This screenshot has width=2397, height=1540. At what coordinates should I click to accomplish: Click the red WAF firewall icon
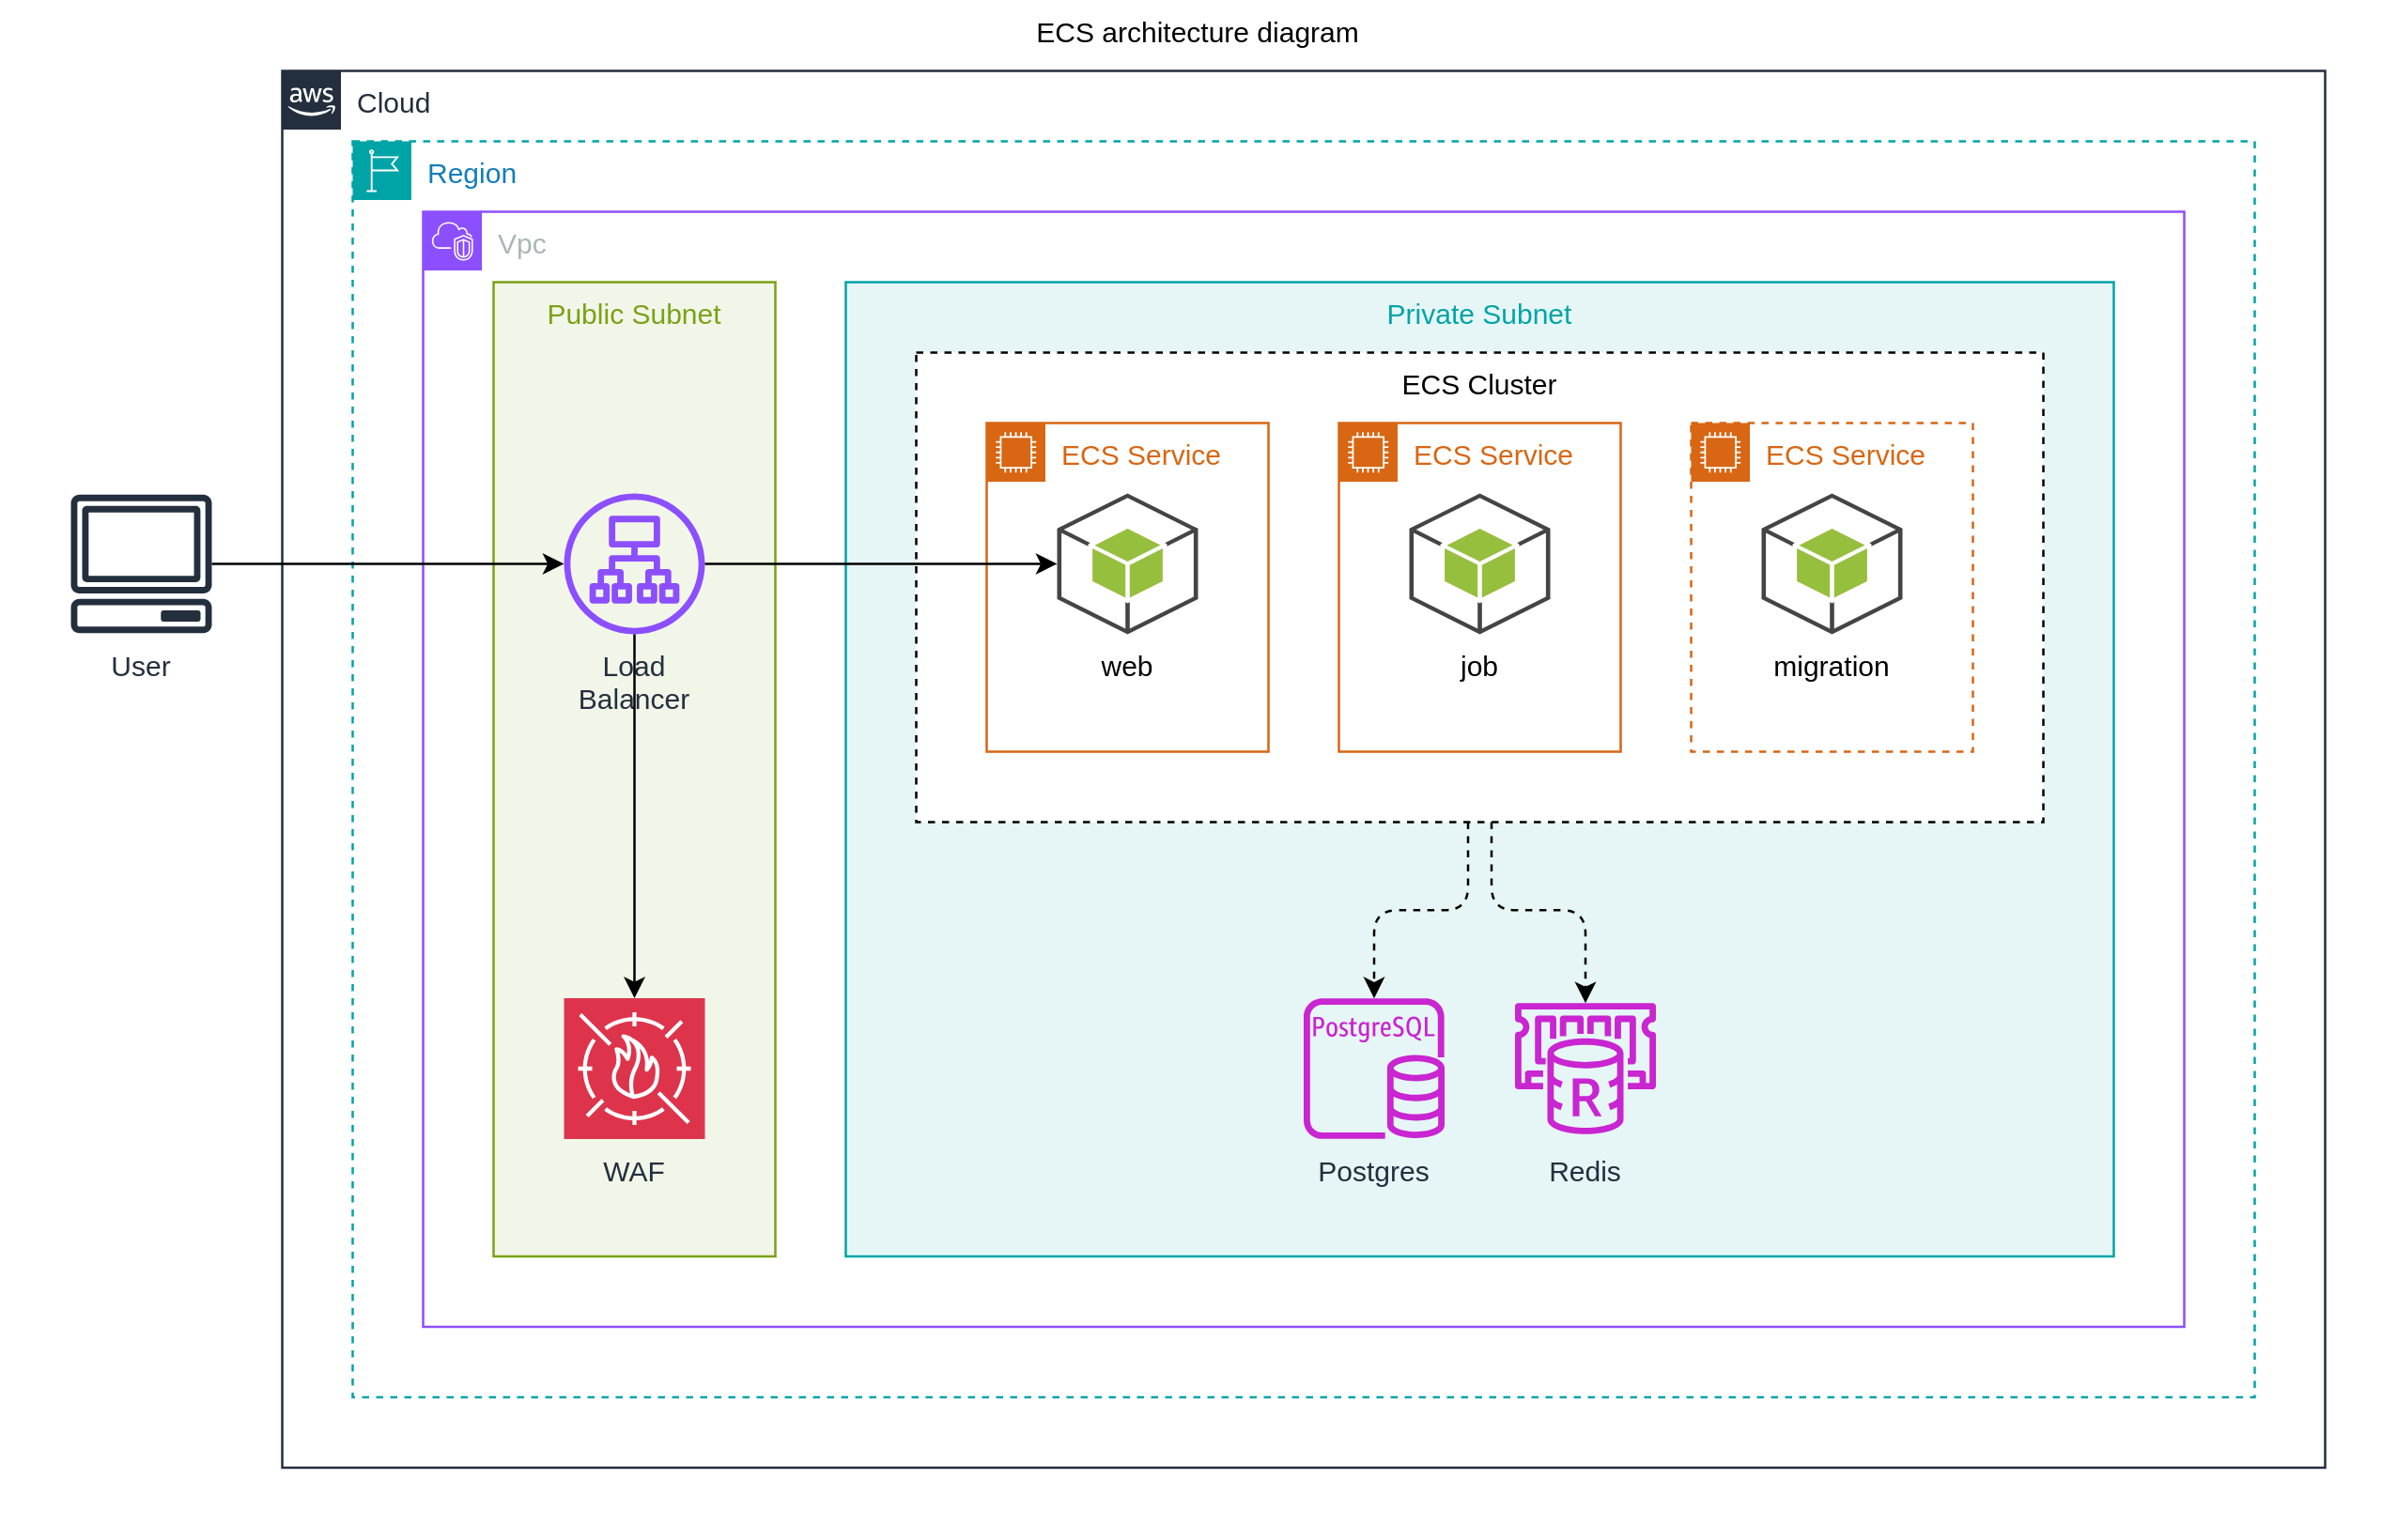(634, 1068)
